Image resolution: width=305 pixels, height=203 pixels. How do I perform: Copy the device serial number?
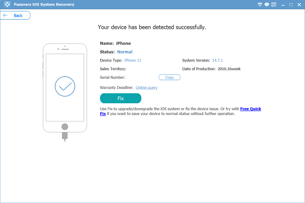[x=169, y=78]
